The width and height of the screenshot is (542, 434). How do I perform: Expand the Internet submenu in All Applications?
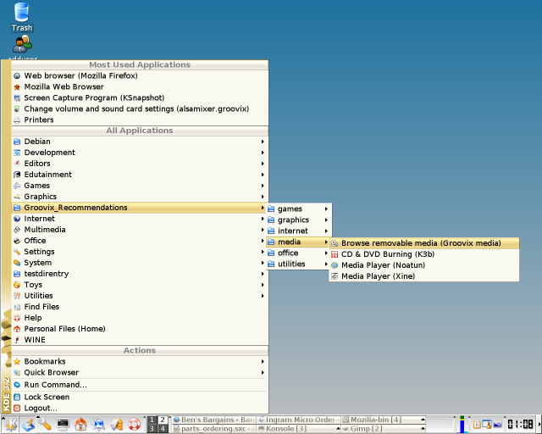tap(140, 219)
